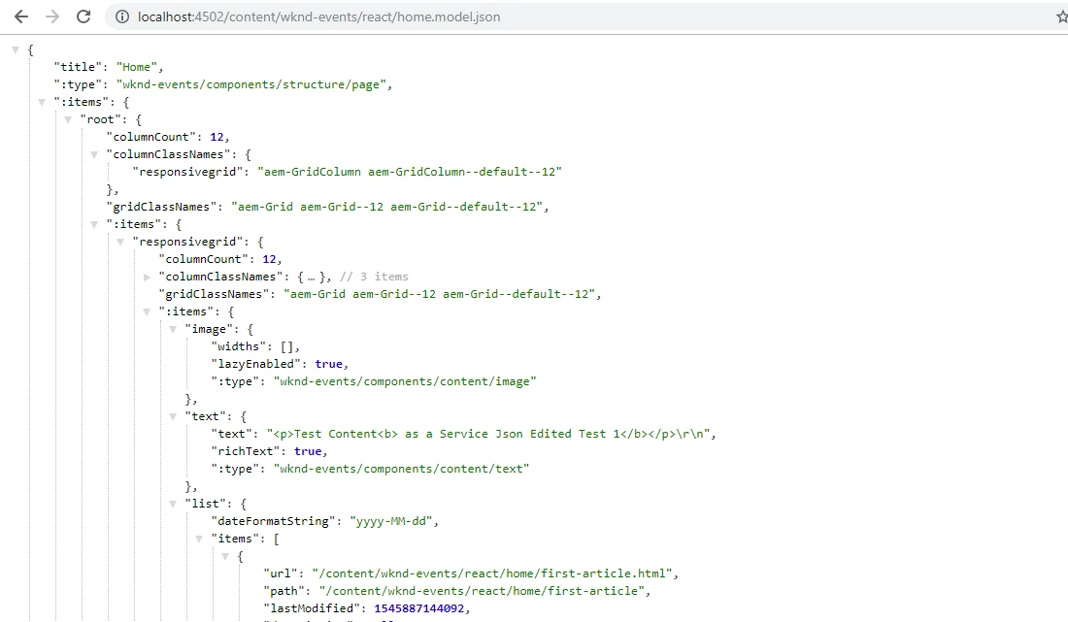1068x622 pixels.
Task: Click wknd-events/components/content/image value
Action: 405,381
